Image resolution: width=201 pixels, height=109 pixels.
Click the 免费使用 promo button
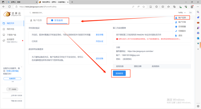[12, 78]
